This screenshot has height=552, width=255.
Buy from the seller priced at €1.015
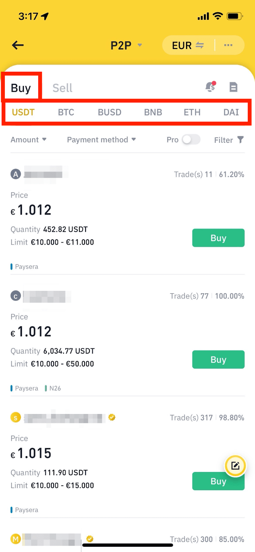(218, 481)
